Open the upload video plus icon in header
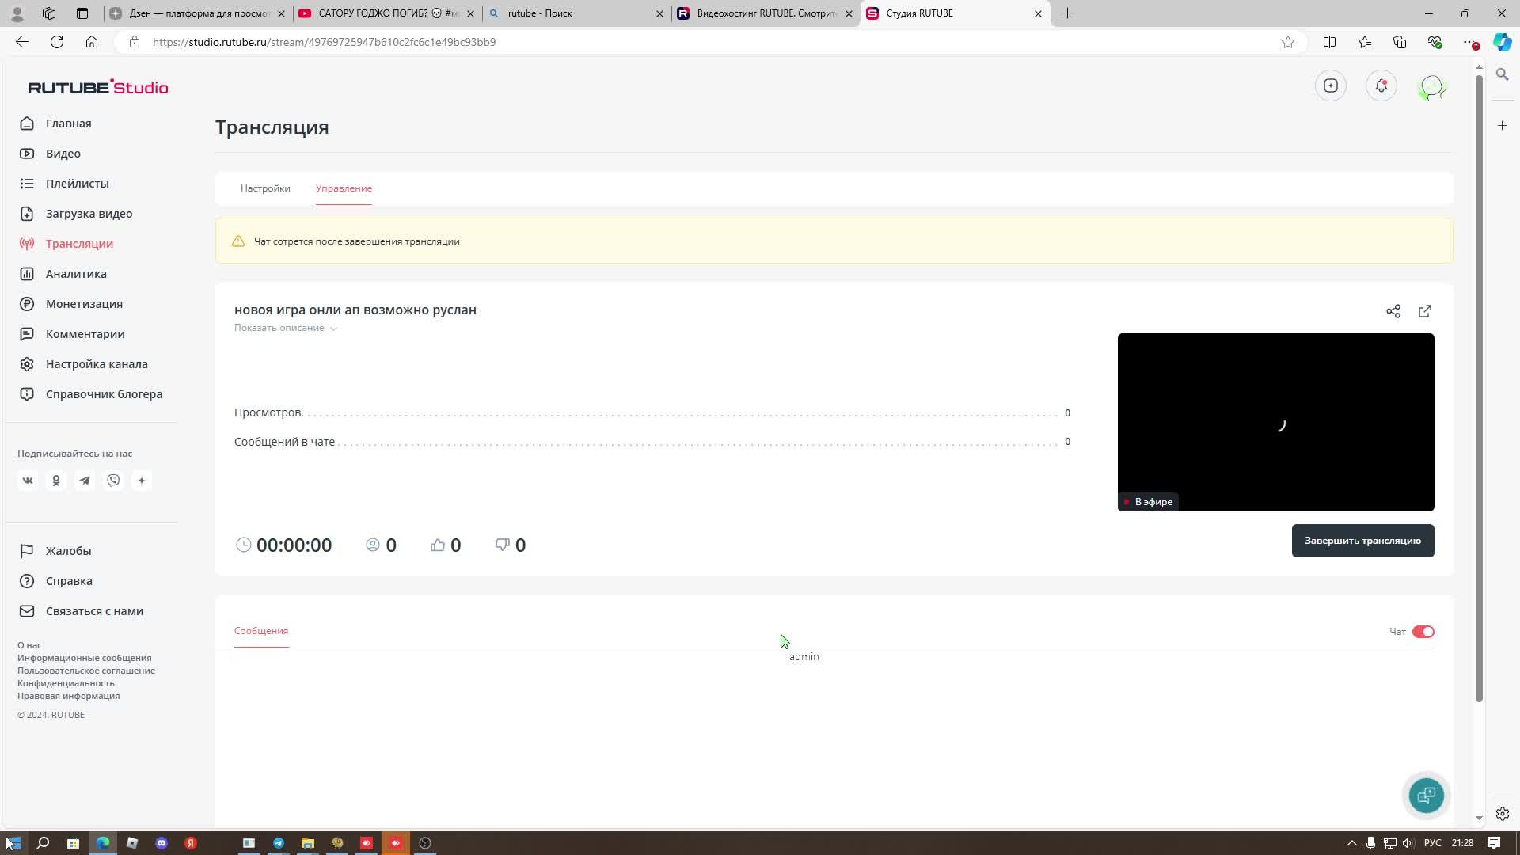The height and width of the screenshot is (855, 1520). point(1331,85)
